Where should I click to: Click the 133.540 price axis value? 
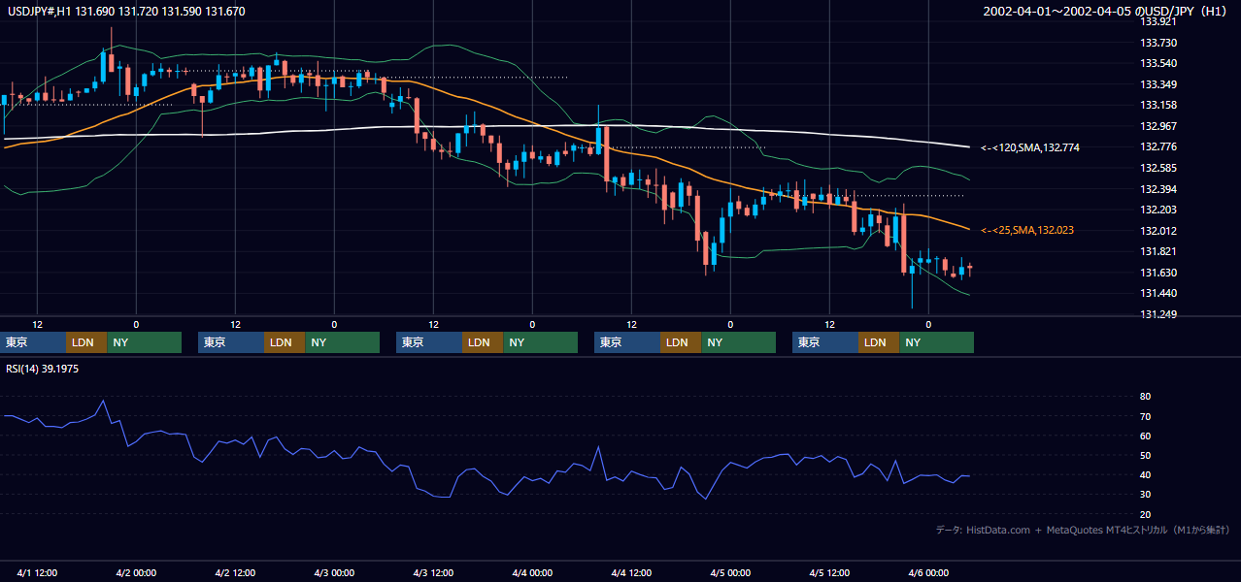1158,63
